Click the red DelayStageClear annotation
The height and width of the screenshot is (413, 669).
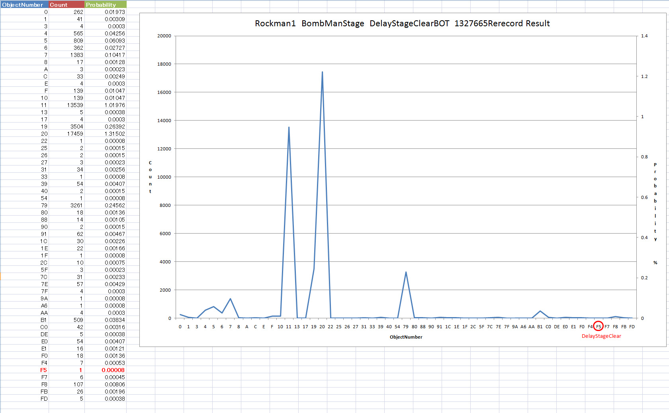[x=601, y=336]
